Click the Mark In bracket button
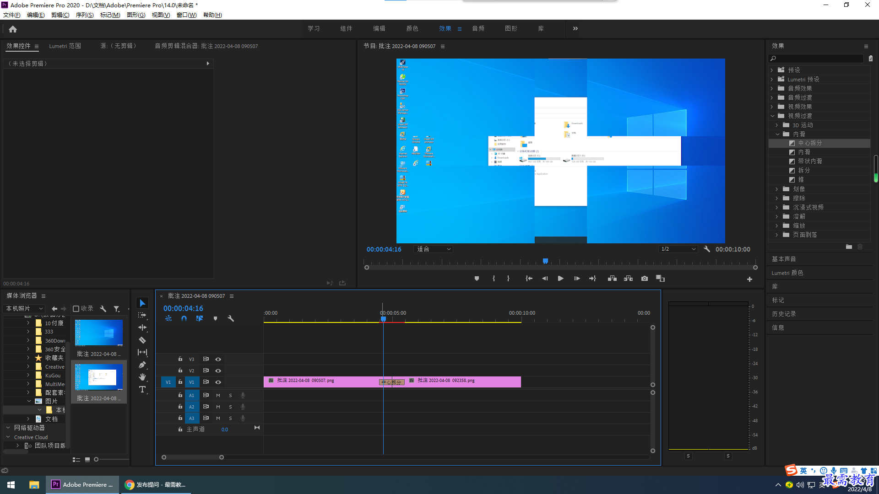879x494 pixels. coord(494,279)
